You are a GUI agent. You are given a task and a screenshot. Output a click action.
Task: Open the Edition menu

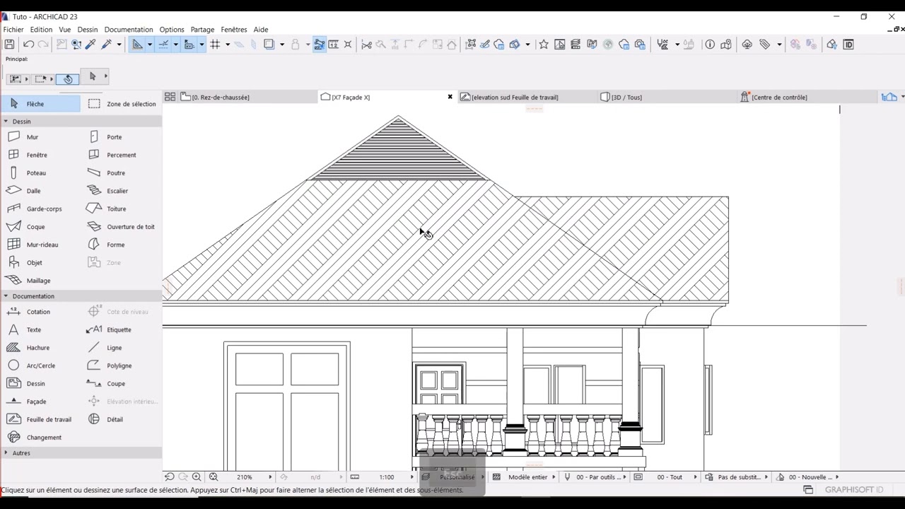coord(41,30)
